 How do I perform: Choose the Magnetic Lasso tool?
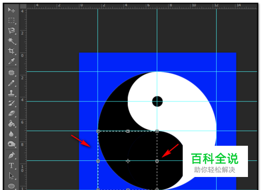pyautogui.click(x=11, y=31)
